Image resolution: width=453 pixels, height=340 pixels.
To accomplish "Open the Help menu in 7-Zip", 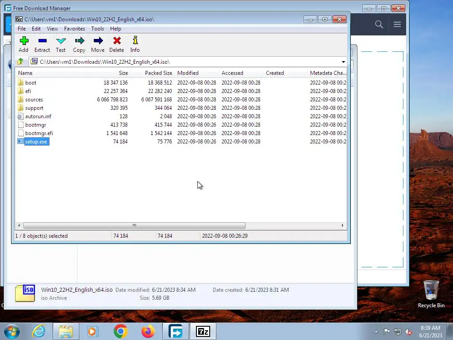I will click(115, 29).
